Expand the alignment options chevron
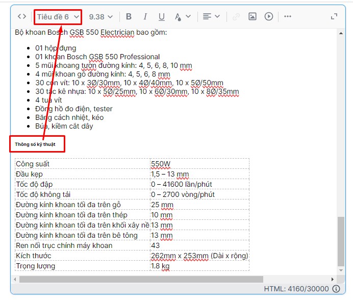The height and width of the screenshot is (300, 353). point(217,16)
